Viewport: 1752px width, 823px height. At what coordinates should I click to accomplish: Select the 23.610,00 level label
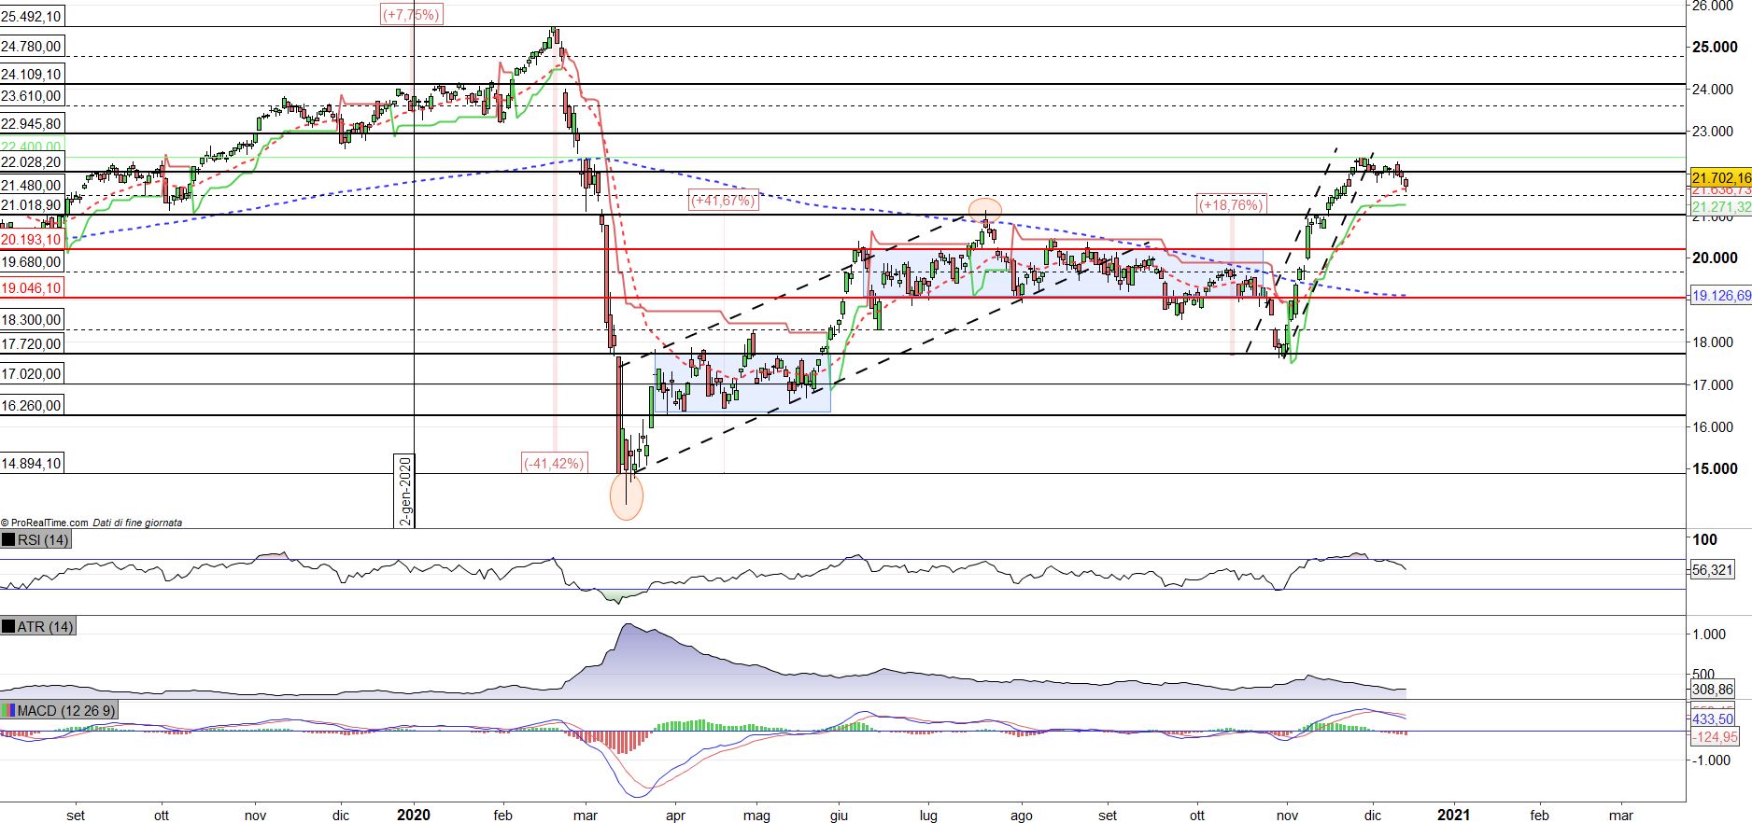(x=31, y=96)
